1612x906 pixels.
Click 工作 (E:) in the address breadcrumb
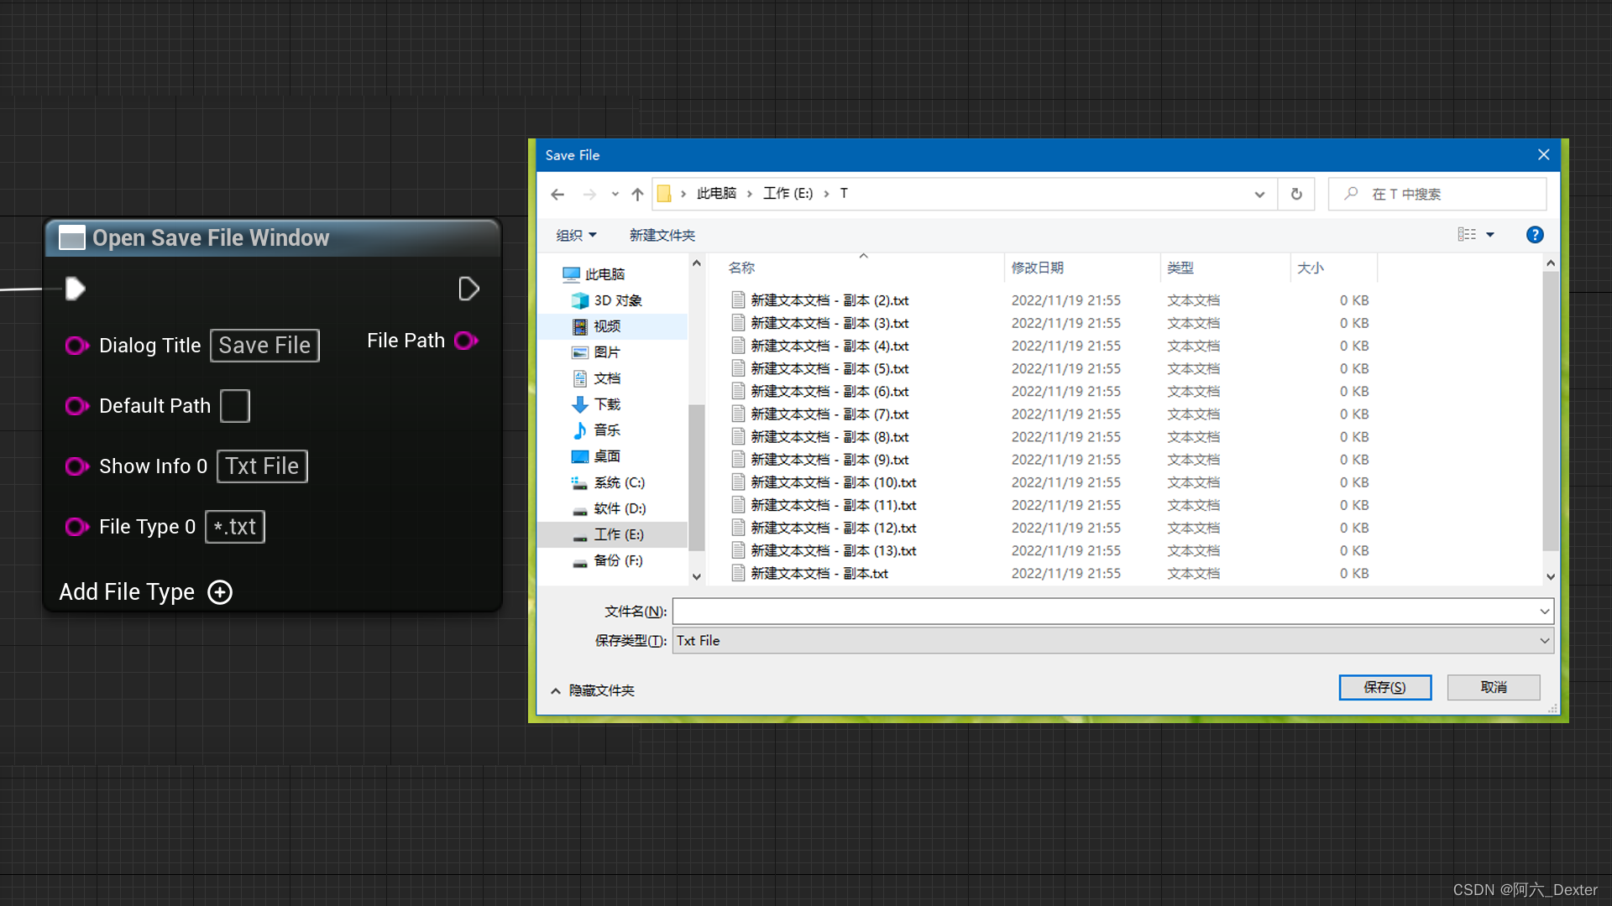point(788,194)
